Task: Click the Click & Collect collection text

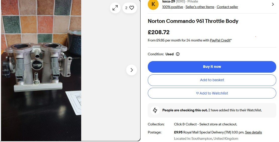Action: point(205,124)
